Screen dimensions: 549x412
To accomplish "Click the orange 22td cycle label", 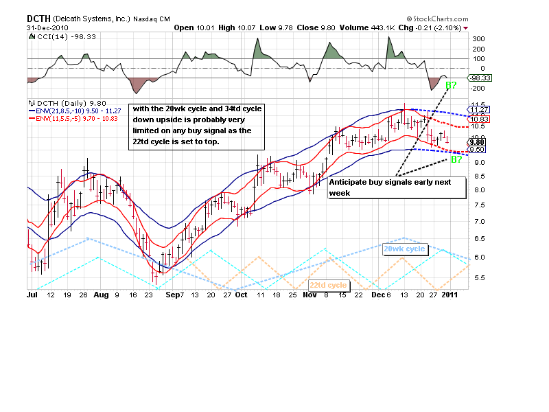I will coord(329,285).
